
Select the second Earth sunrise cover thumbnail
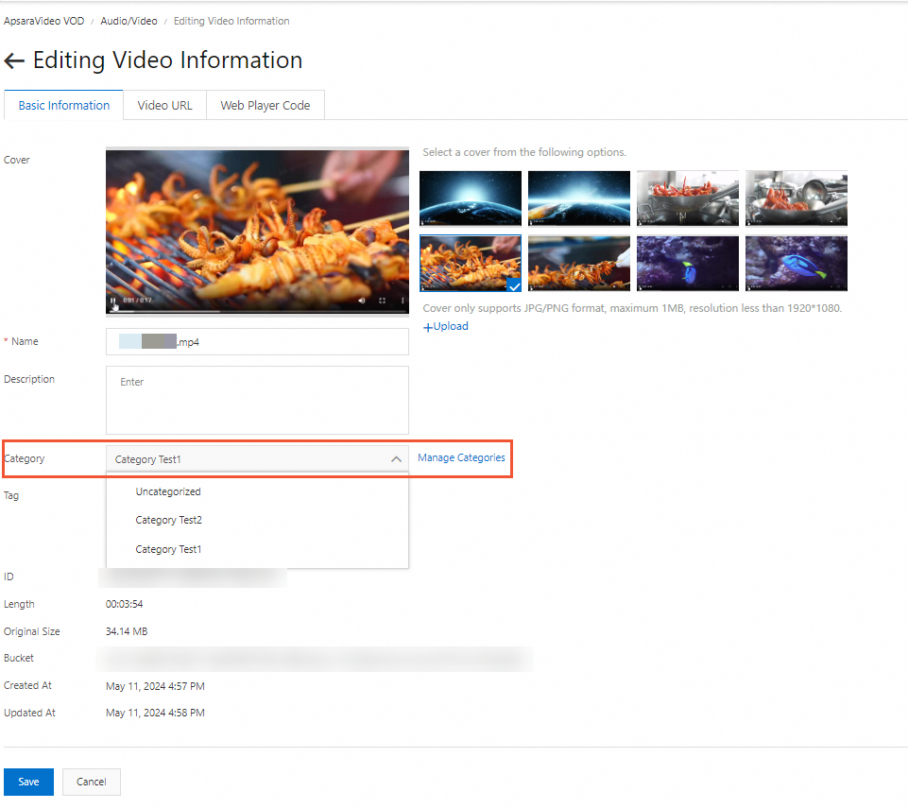click(579, 198)
